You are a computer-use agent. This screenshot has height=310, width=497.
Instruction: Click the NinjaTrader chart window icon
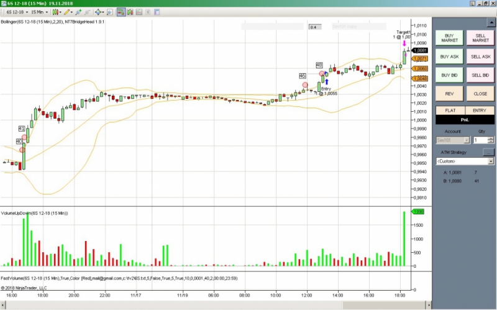click(3, 3)
